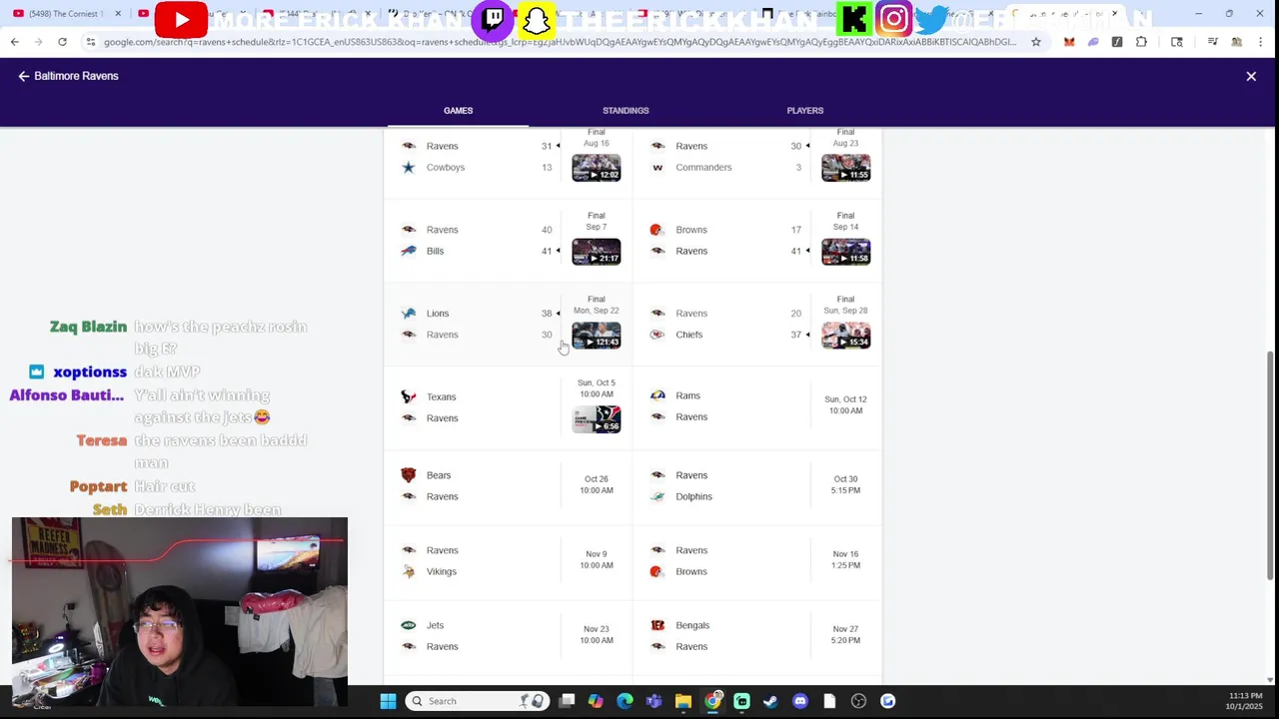Viewport: 1279px width, 719px height.
Task: Click the Dolphins team logo
Action: coord(657,496)
